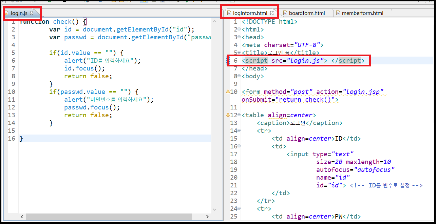The height and width of the screenshot is (224, 436).
Task: Click the <caption>로그인</caption> line
Action: pyautogui.click(x=299, y=123)
